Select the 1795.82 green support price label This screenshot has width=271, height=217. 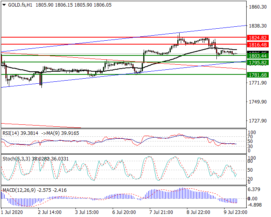click(258, 62)
